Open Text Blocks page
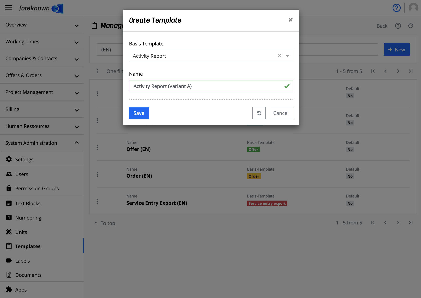 pyautogui.click(x=42, y=203)
